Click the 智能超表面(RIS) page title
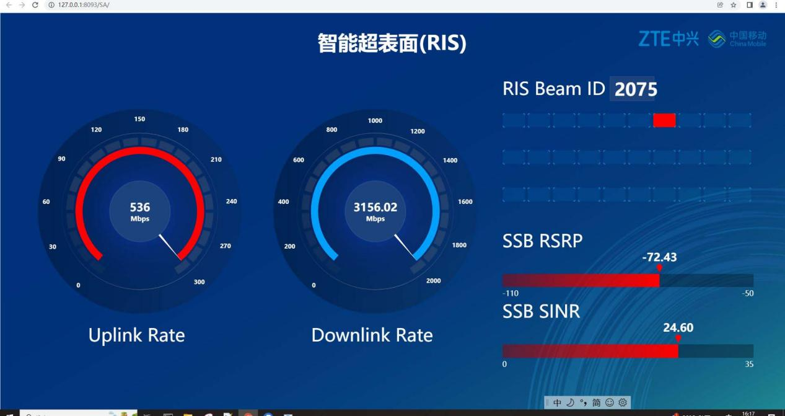This screenshot has width=785, height=416. (392, 43)
